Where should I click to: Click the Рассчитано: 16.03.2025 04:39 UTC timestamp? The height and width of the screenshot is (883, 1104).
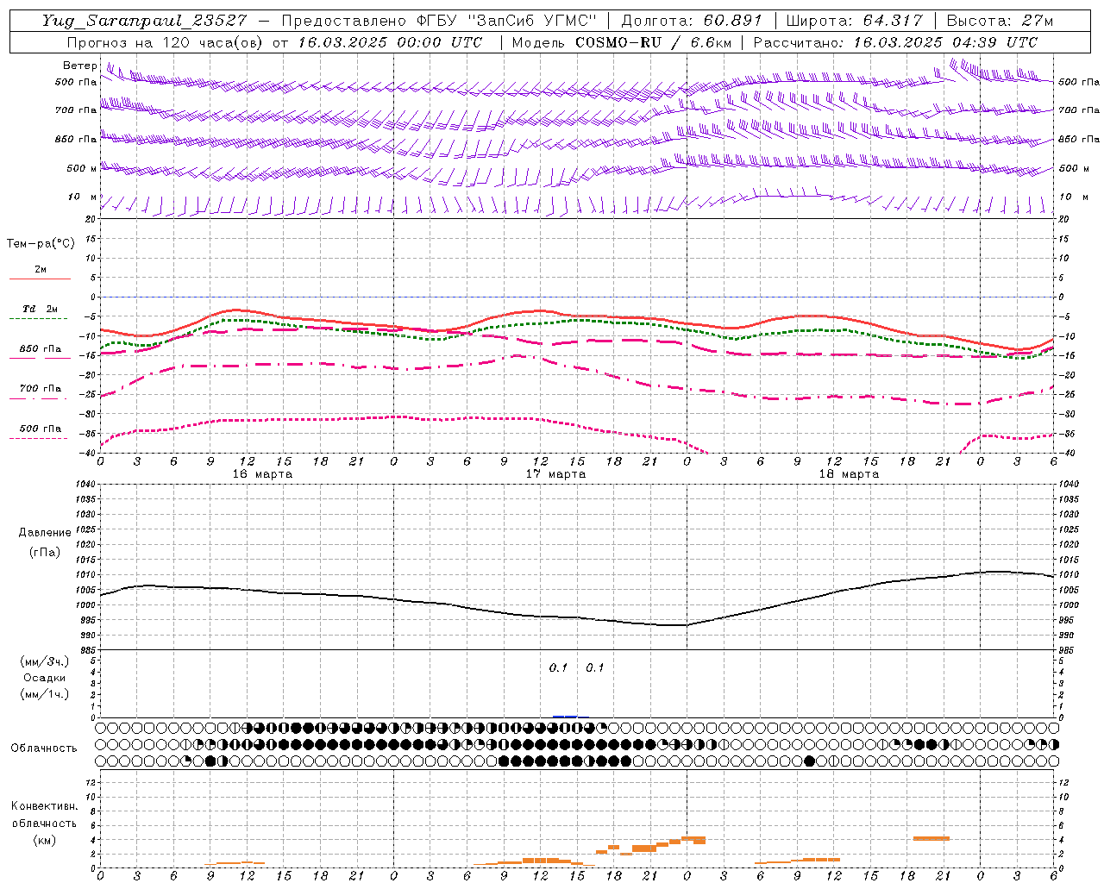[x=895, y=42]
